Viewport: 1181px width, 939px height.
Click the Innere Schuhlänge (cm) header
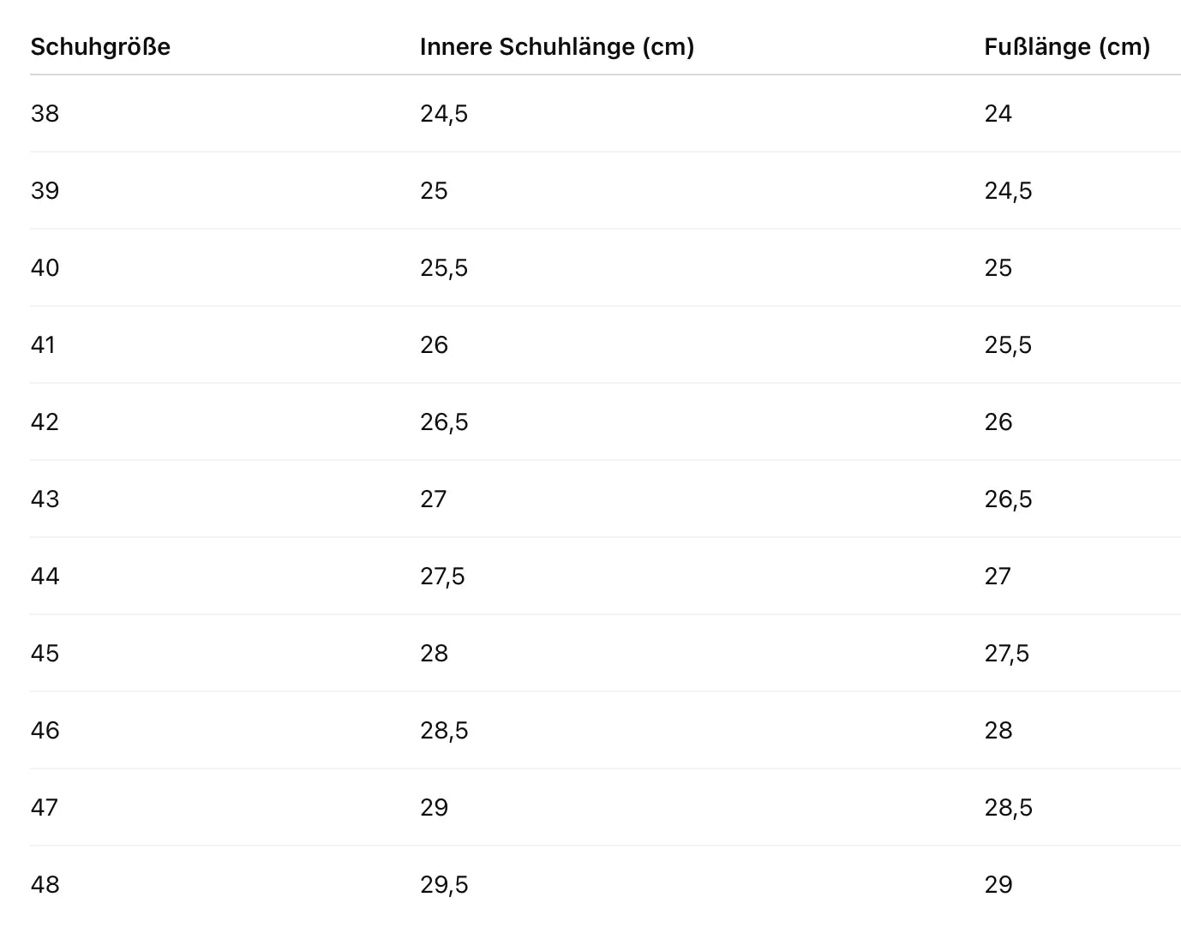[556, 47]
